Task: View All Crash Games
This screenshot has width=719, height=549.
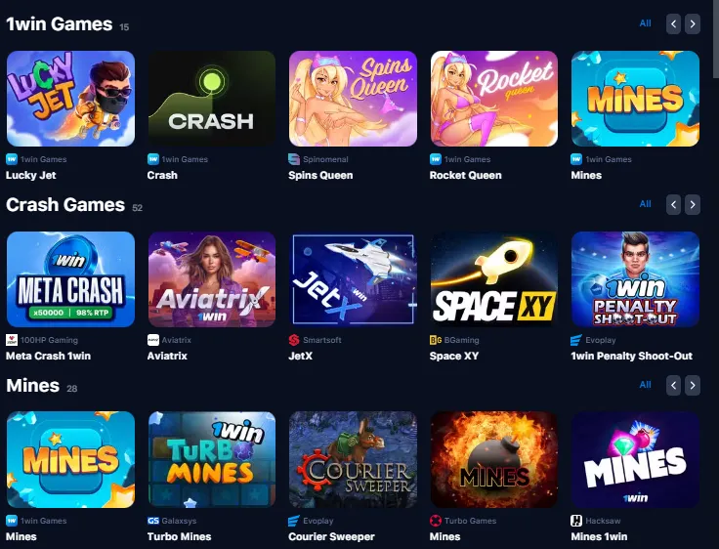Action: (645, 204)
